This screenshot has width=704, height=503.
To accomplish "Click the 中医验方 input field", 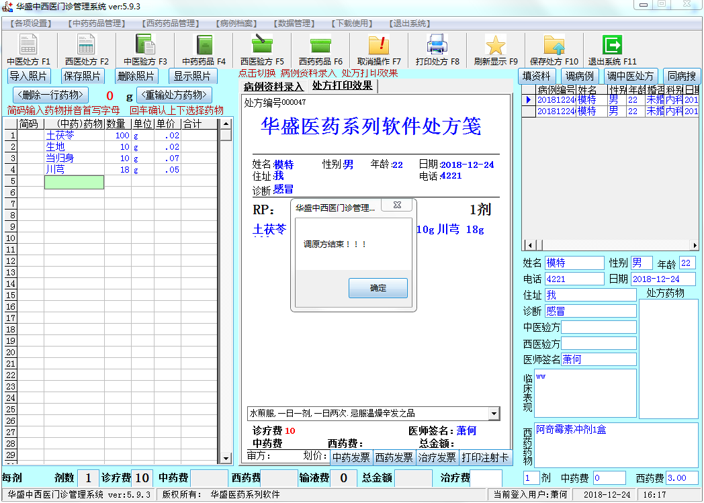I will coord(599,327).
